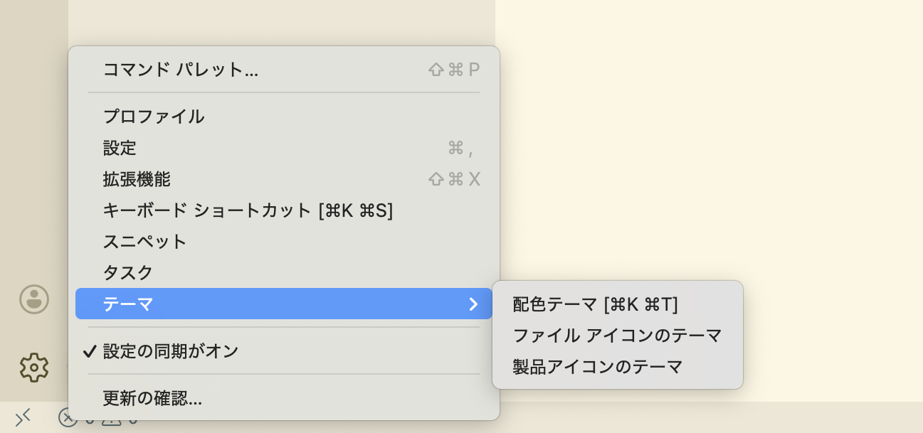Select ファイル アイコンのテーマ
Image resolution: width=923 pixels, height=433 pixels.
point(616,336)
